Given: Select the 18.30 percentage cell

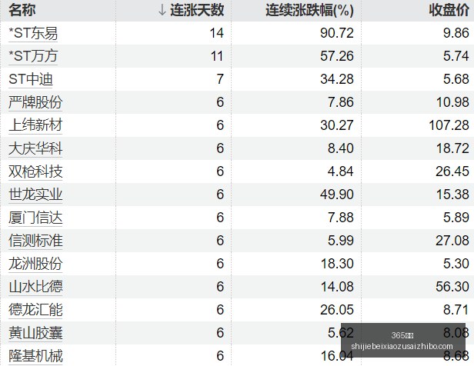Looking at the screenshot, I should click(337, 264).
